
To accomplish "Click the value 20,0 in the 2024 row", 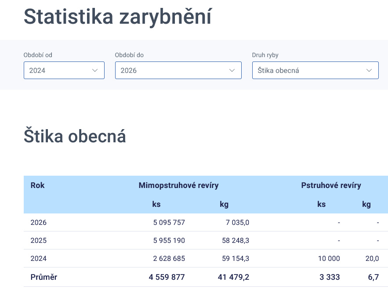I will tap(372, 258).
